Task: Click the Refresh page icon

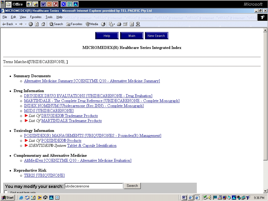Action: 37,24
